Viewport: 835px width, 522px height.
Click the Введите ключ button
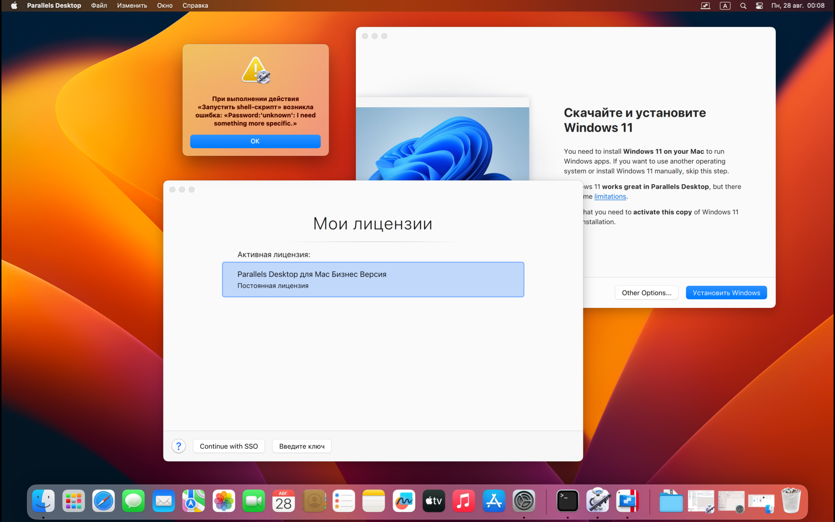pos(302,446)
